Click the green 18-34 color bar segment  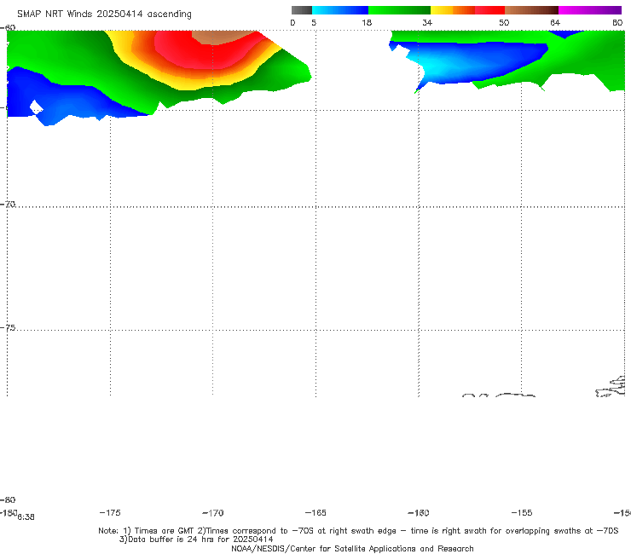tap(399, 10)
